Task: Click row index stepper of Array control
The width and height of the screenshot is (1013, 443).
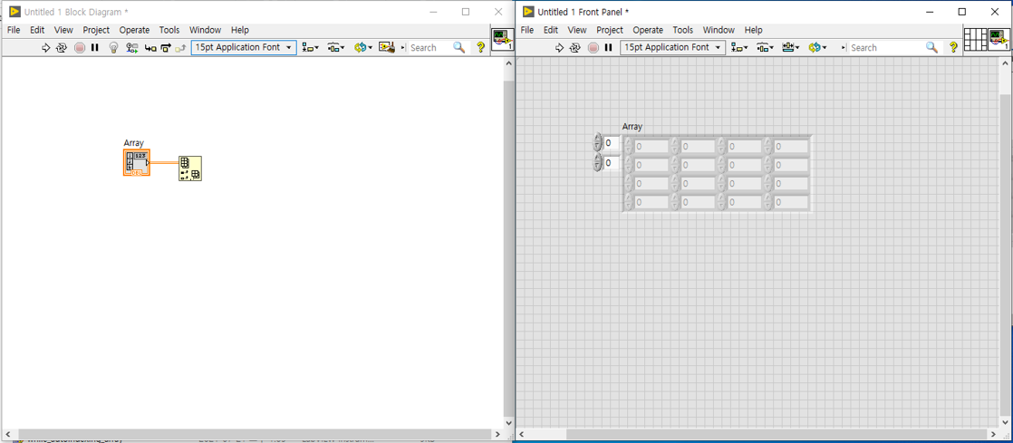Action: tap(598, 142)
